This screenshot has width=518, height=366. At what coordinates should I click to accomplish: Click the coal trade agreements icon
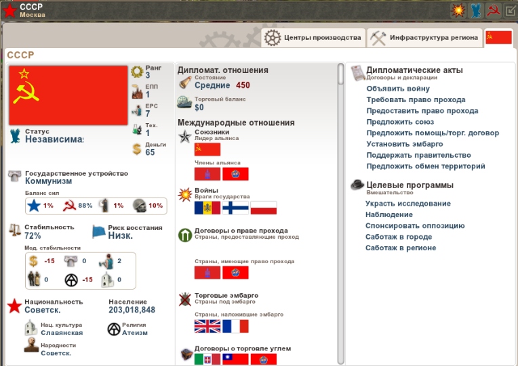coord(186,354)
